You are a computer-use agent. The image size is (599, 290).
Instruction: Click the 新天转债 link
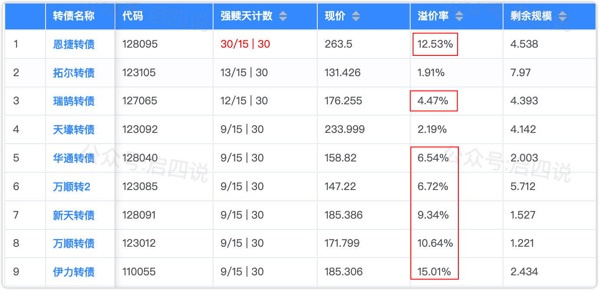click(x=74, y=215)
